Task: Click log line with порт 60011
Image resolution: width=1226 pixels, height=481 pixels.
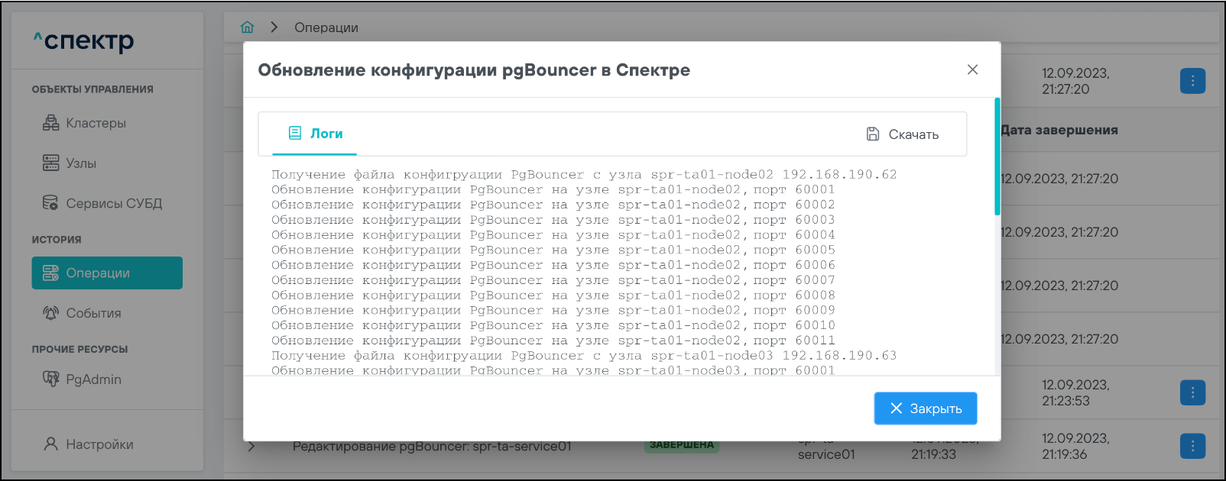Action: pyautogui.click(x=553, y=341)
